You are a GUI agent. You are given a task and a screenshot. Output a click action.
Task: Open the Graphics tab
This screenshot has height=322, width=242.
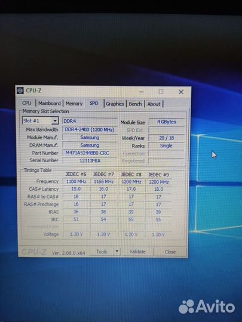pyautogui.click(x=115, y=104)
